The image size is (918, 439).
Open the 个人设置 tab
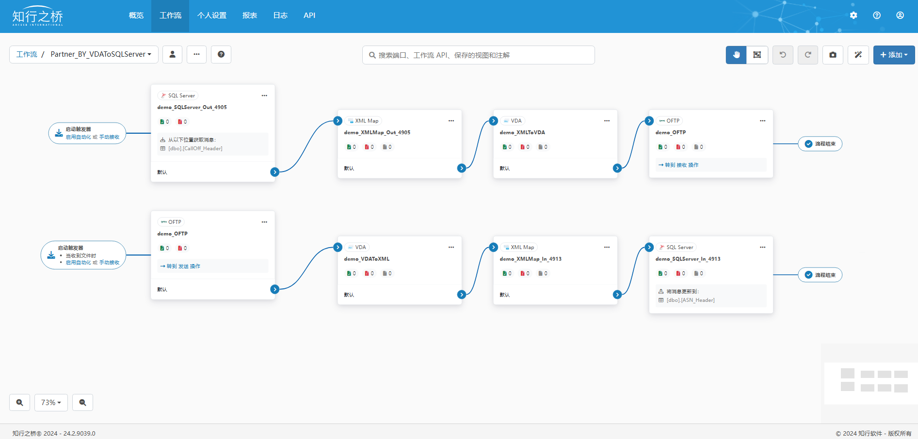point(212,16)
